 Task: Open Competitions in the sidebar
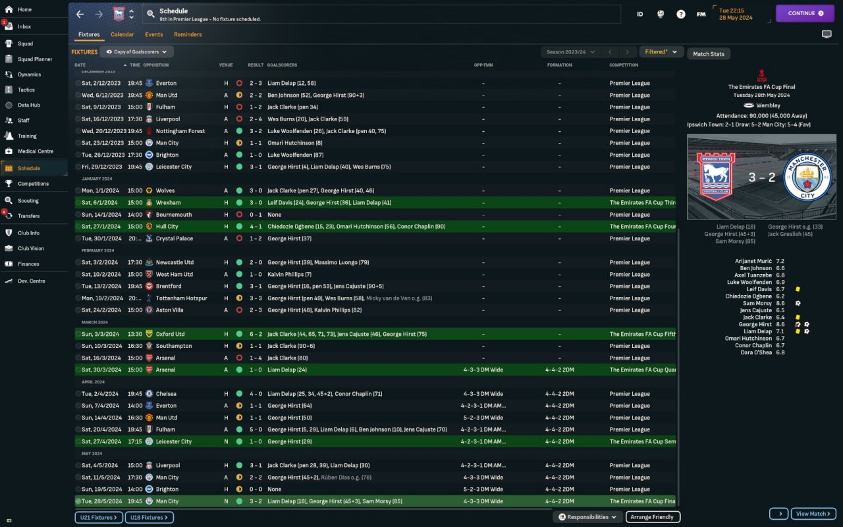(33, 184)
